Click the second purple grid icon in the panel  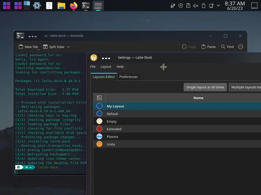tap(18, 6)
